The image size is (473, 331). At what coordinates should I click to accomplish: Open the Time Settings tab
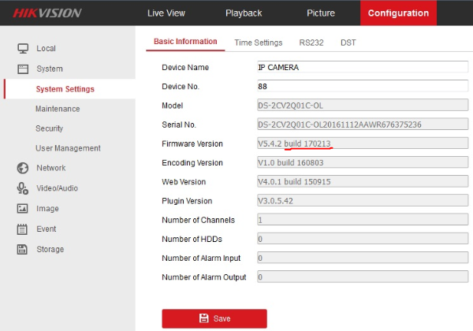click(x=259, y=43)
